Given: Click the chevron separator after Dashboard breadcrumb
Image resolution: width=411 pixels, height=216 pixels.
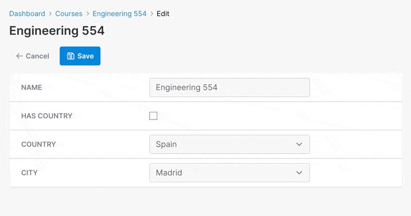Looking at the screenshot, I should (50, 14).
